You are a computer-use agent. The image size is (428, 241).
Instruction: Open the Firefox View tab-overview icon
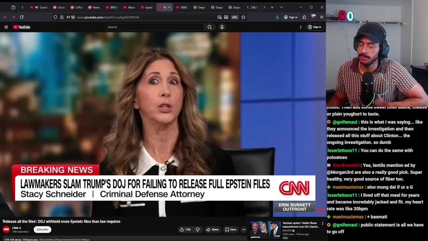[13, 7]
